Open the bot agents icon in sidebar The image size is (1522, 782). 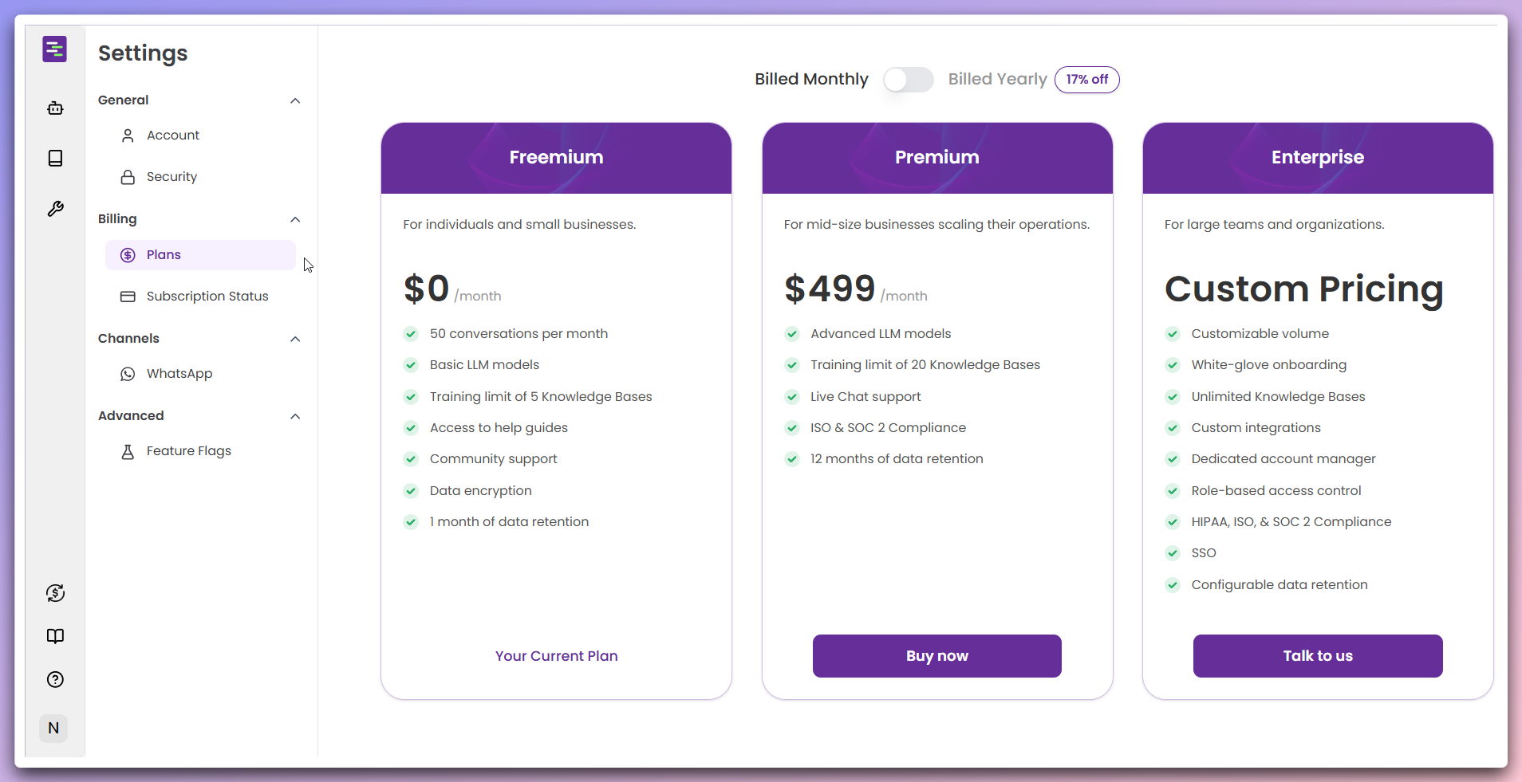click(x=55, y=108)
